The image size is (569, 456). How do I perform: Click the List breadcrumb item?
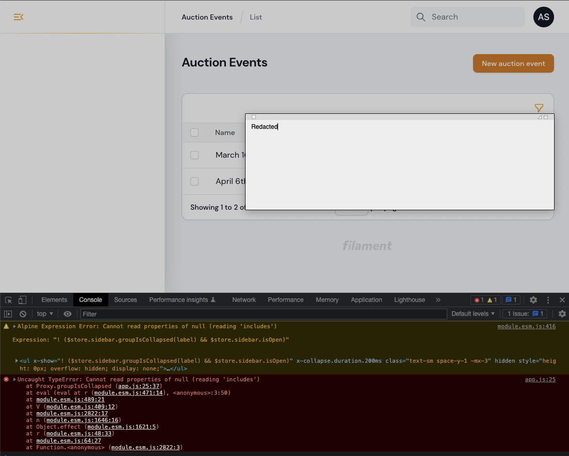click(x=256, y=17)
